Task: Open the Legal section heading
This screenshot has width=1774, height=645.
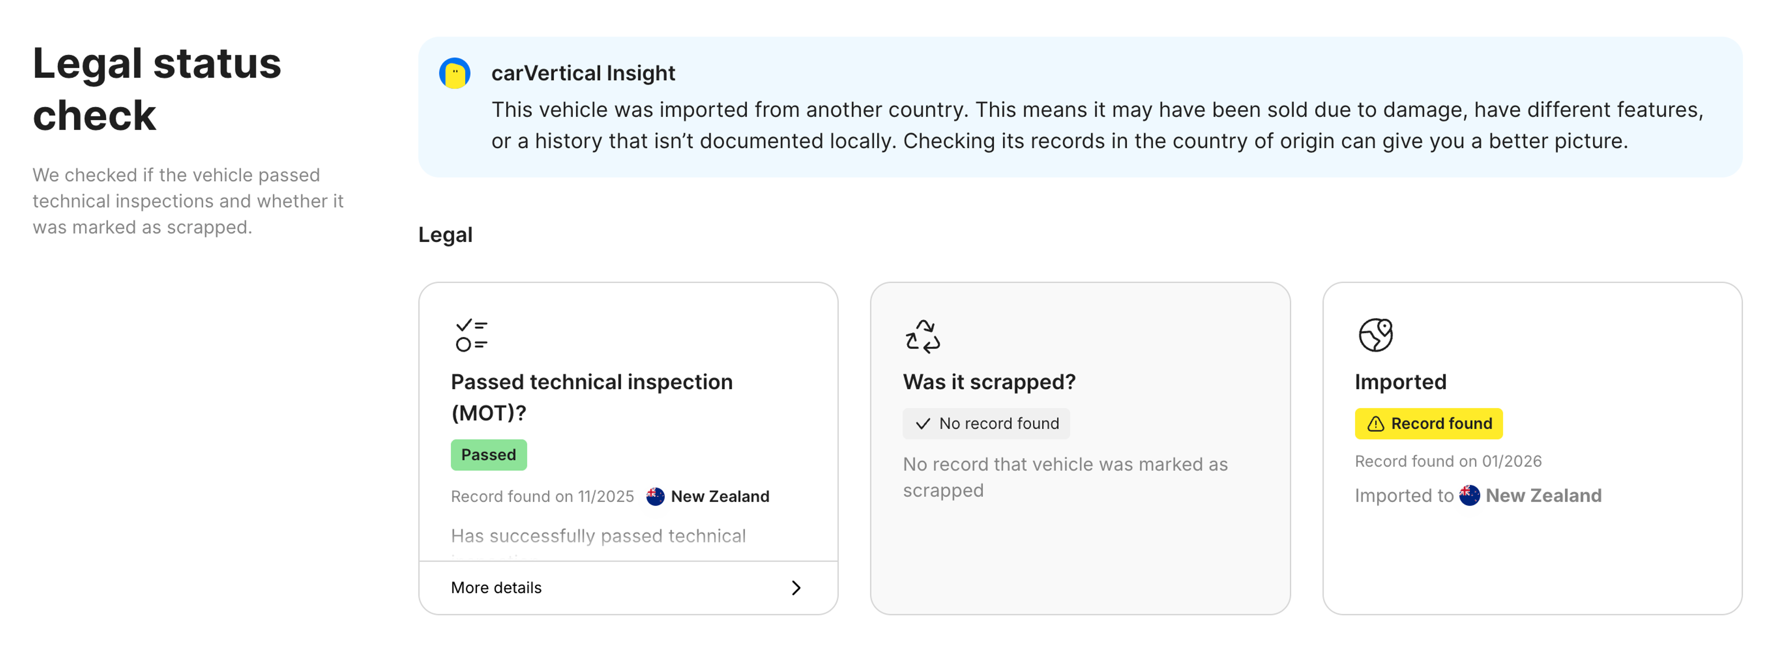Action: click(x=445, y=234)
